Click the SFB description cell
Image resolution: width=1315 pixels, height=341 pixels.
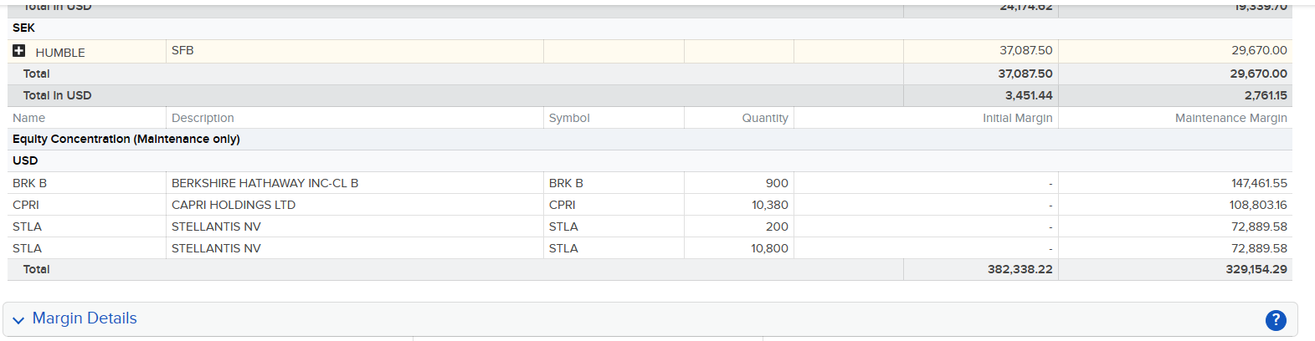click(182, 50)
